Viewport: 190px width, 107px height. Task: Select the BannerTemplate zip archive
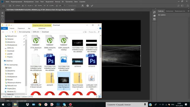78,81
